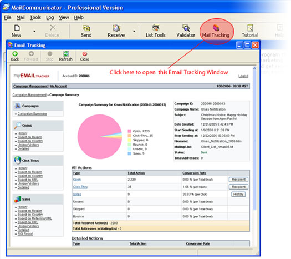
Task: Open Based on Region under Opens
Action: [30, 137]
